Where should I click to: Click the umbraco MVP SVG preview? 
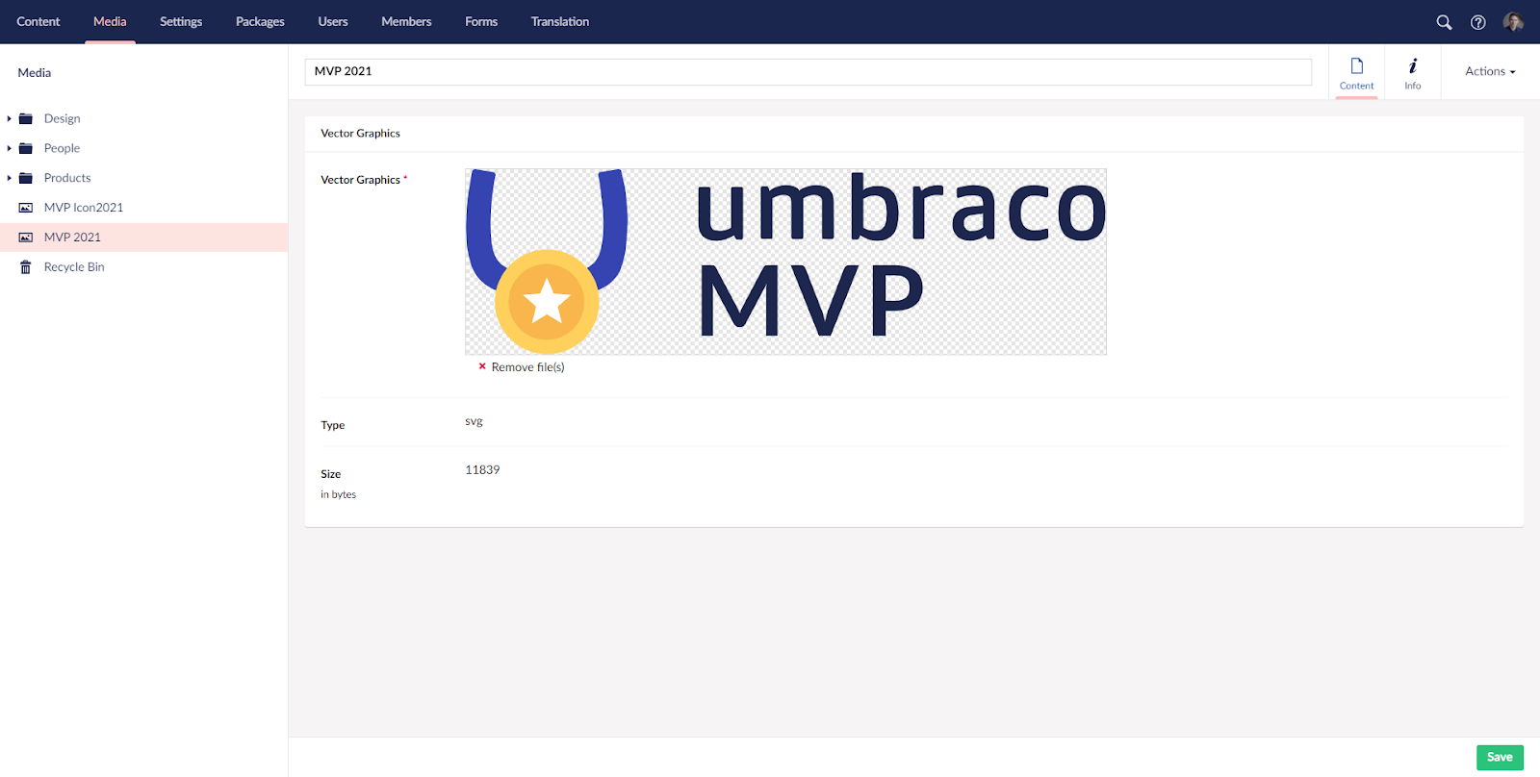pos(785,262)
